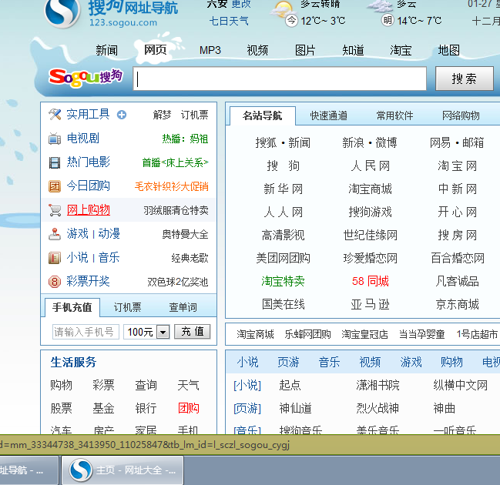Click the orange 团 icon beside 今日团购
The image size is (500, 485).
coord(55,186)
